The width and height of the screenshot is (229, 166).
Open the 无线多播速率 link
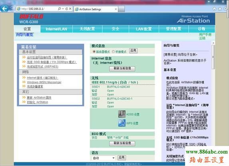coord(35,87)
